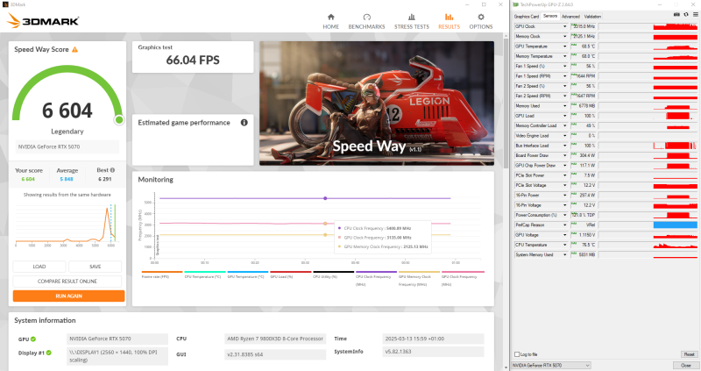The image size is (701, 371).
Task: Switch to Graphics Card tab in GPU-Z
Action: tap(527, 17)
